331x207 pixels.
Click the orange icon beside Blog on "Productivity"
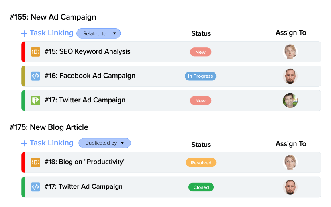(35, 162)
